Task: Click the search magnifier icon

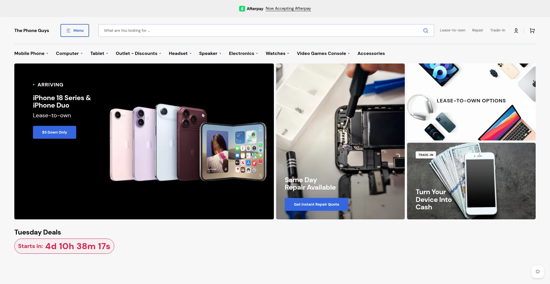Action: (x=426, y=31)
